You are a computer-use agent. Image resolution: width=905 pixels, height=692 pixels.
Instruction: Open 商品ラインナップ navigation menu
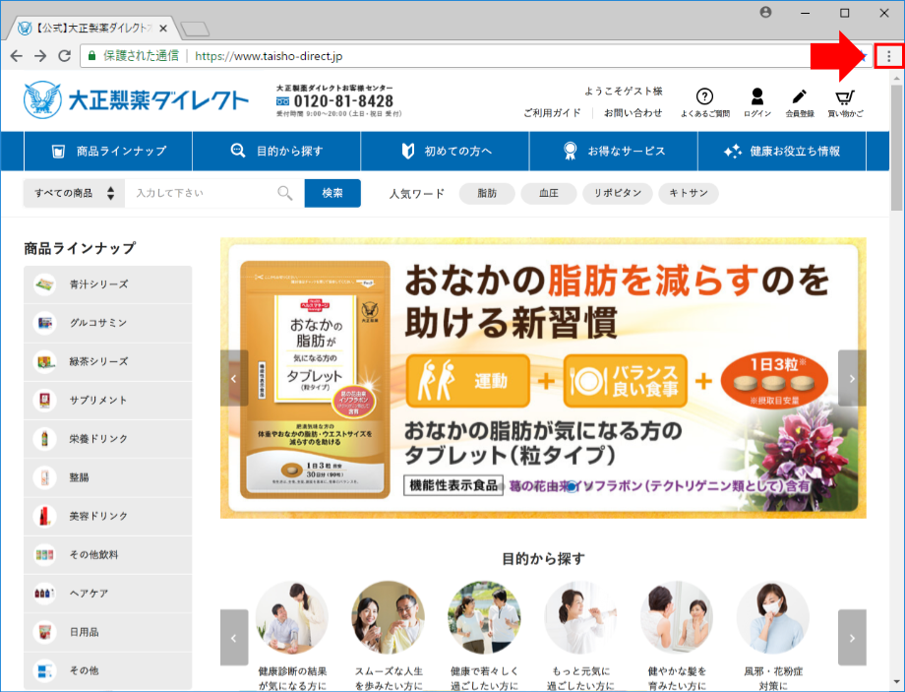coord(108,151)
